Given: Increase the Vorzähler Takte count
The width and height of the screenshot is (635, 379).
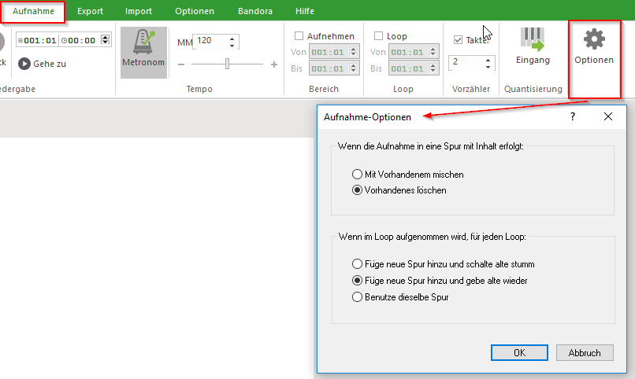Looking at the screenshot, I should click(488, 60).
